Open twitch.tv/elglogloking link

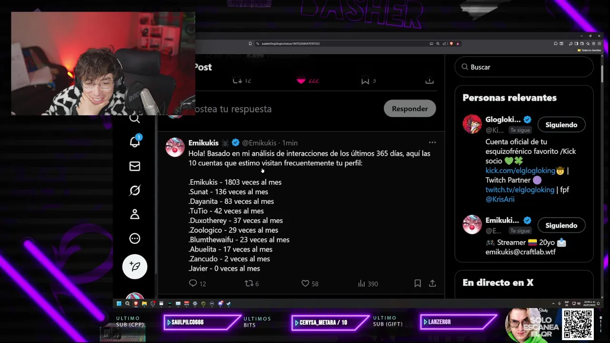coord(520,190)
